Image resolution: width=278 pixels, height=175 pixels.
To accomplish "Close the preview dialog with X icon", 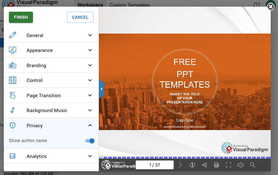I will click(270, 7).
